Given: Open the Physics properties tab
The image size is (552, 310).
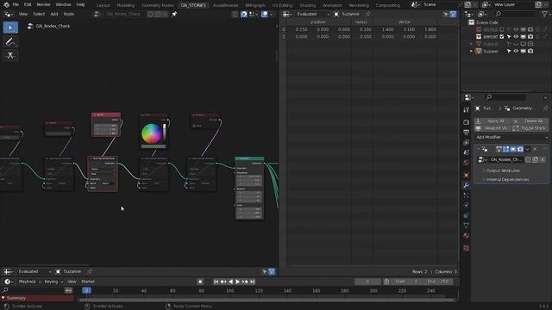Looking at the screenshot, I should (466, 205).
